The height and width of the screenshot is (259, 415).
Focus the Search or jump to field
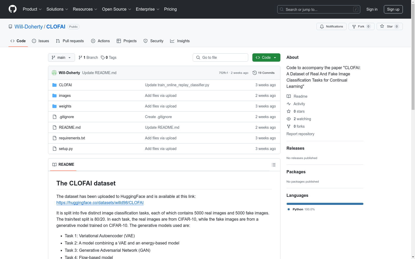coord(319,9)
